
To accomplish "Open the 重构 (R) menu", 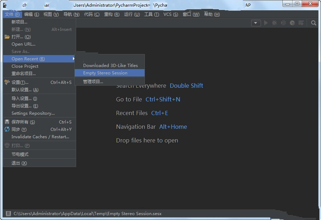I will click(x=112, y=14).
